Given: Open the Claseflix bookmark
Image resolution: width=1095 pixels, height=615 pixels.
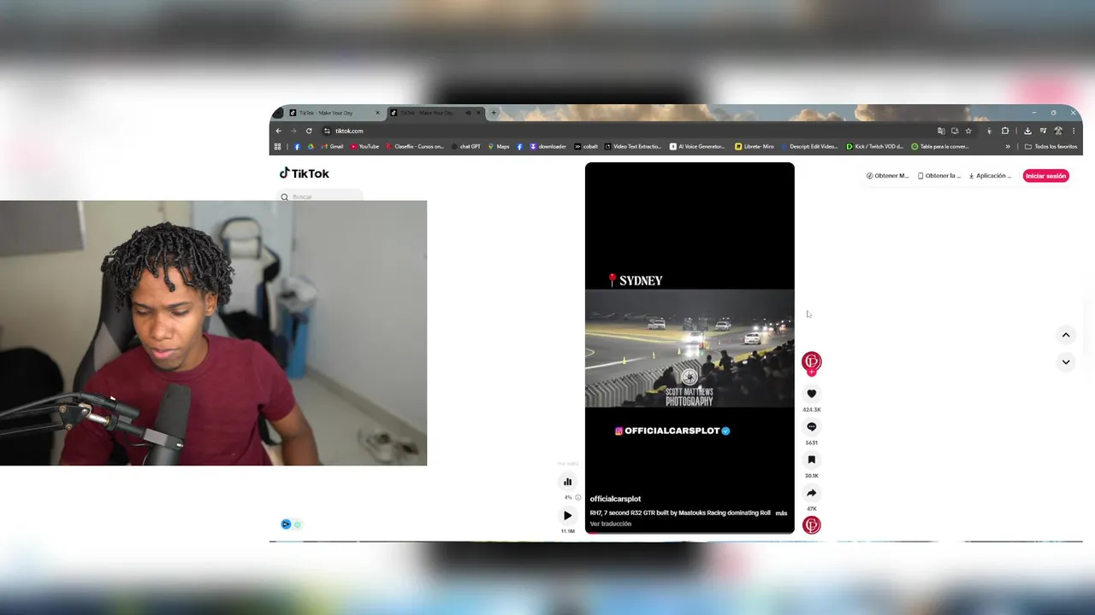Looking at the screenshot, I should coord(415,146).
